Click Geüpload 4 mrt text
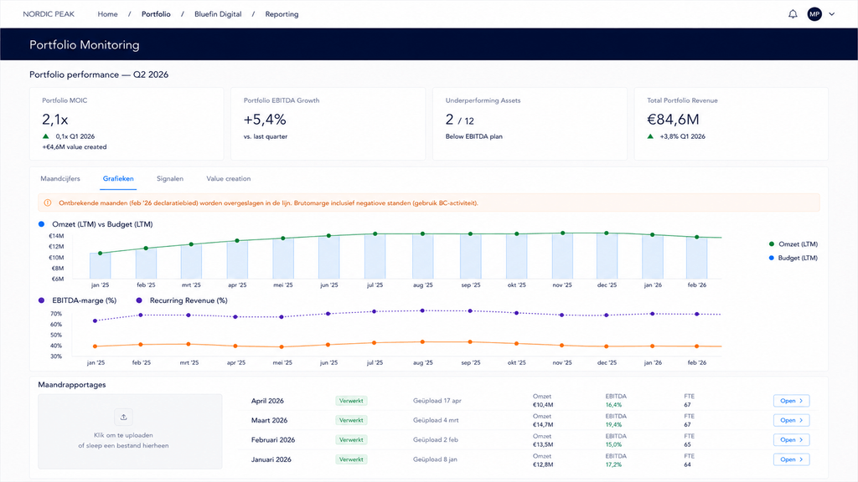The height and width of the screenshot is (482, 858). click(x=436, y=420)
